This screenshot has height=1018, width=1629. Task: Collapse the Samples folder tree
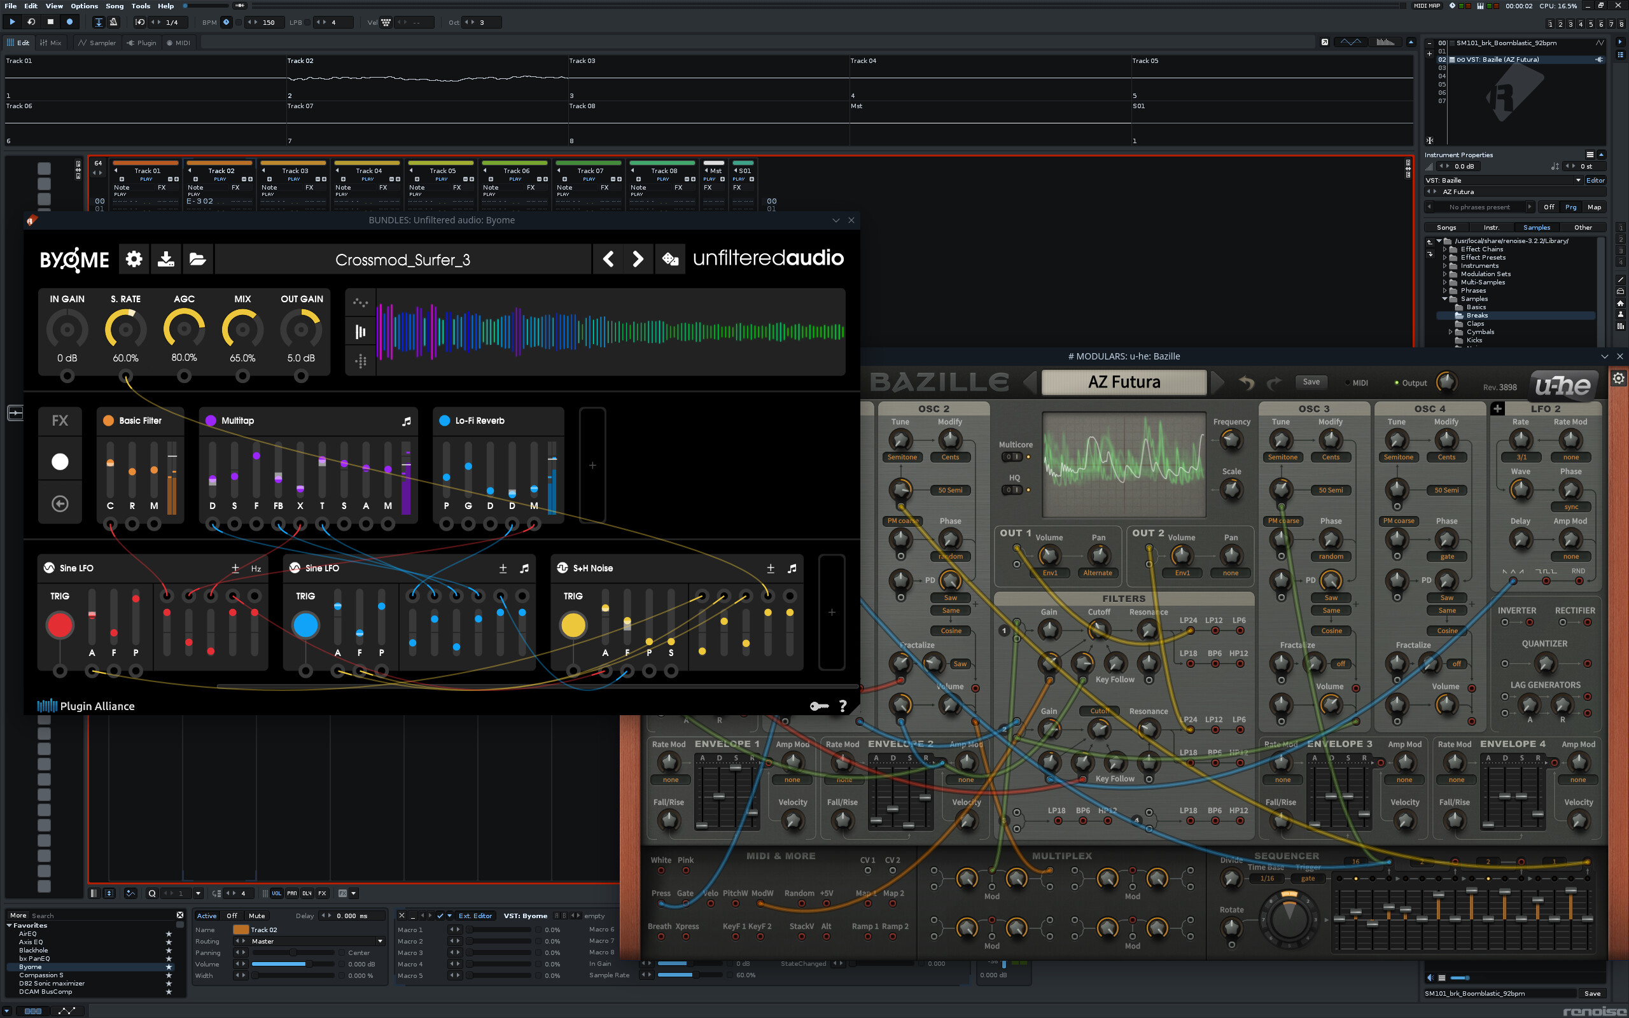tap(1444, 299)
